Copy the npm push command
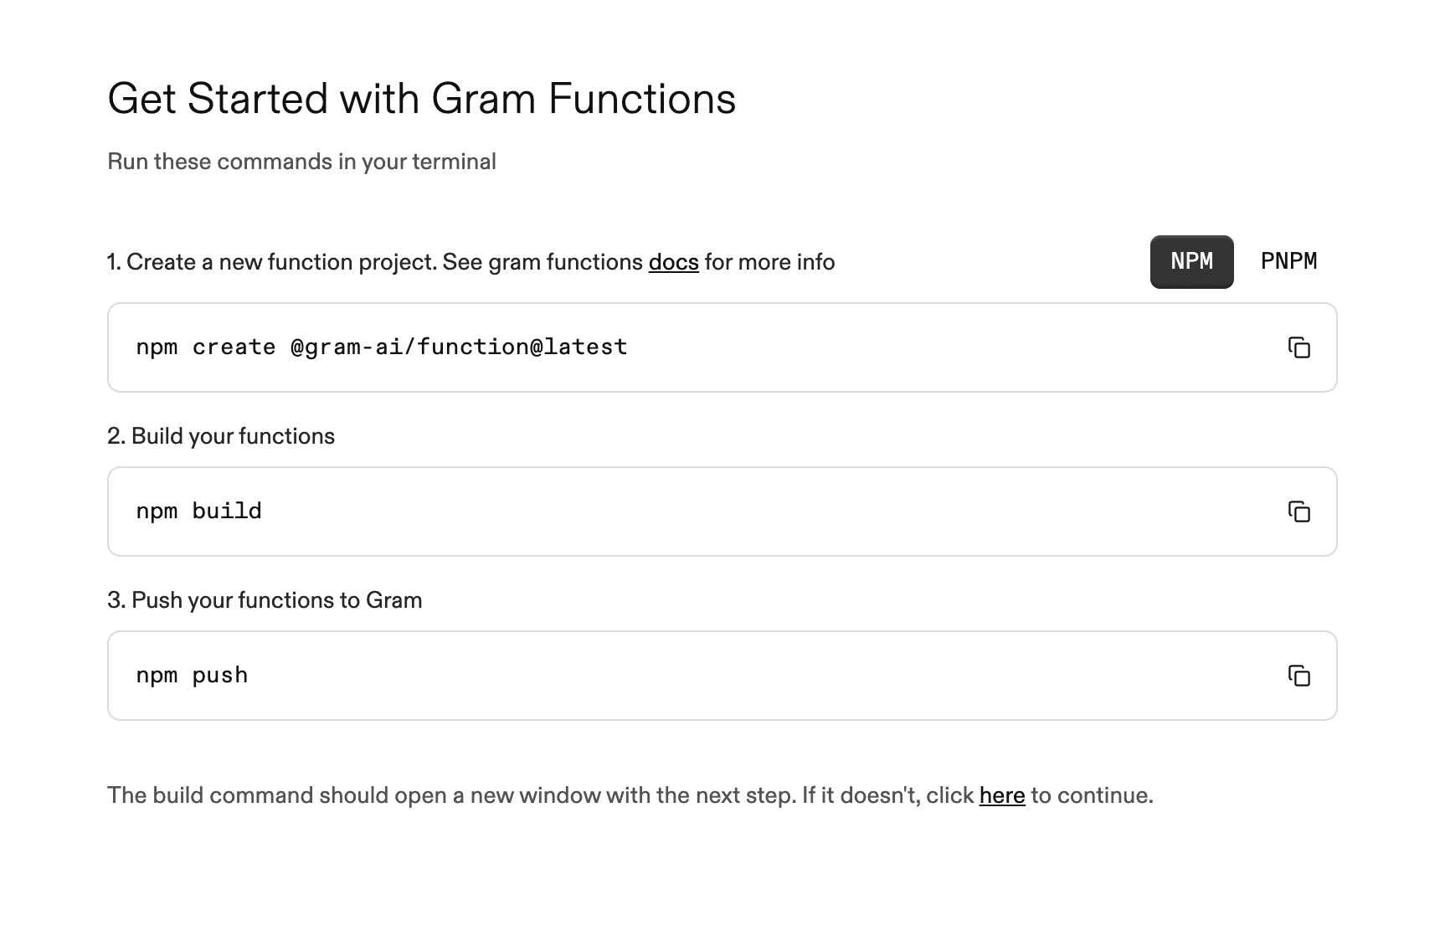 point(1300,676)
